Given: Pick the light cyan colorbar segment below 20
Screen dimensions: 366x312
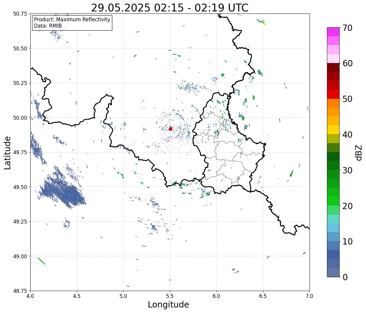Looking at the screenshot, I should (x=333, y=219).
